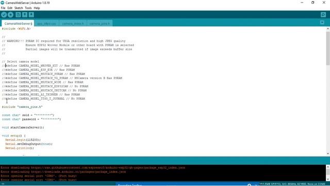Click the Verify sketch checkmark button

click(4, 14)
